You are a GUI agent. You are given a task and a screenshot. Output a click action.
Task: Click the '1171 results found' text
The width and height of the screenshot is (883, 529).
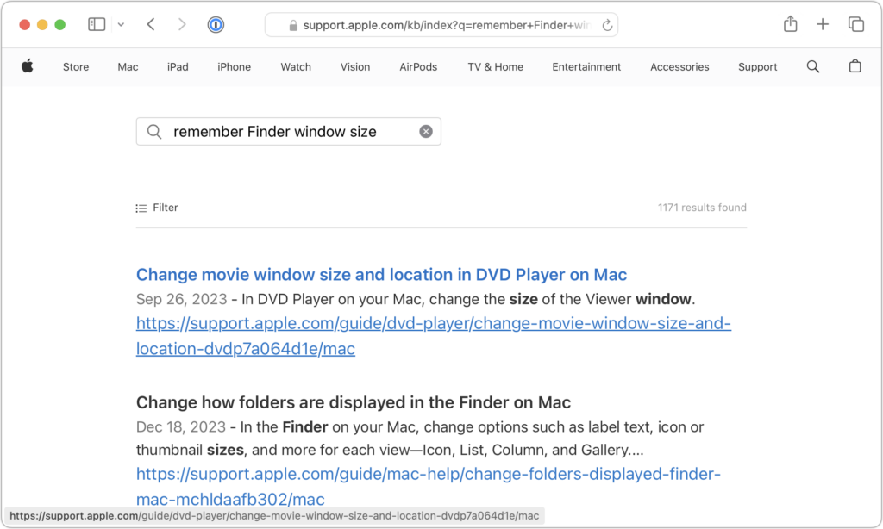(702, 208)
